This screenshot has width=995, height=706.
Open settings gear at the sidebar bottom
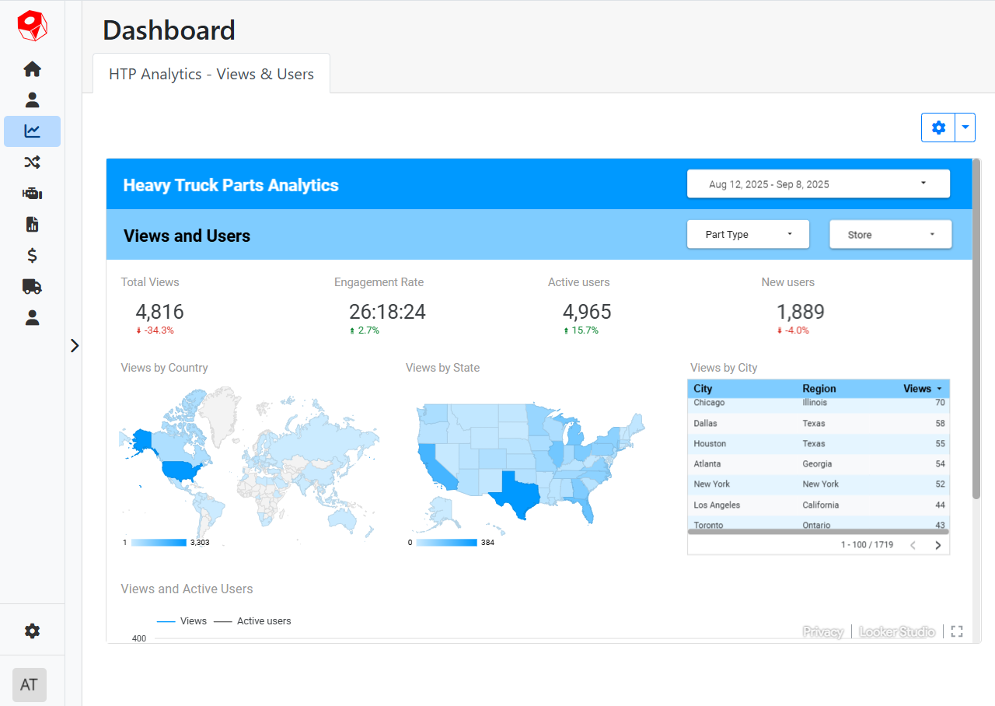pyautogui.click(x=32, y=631)
